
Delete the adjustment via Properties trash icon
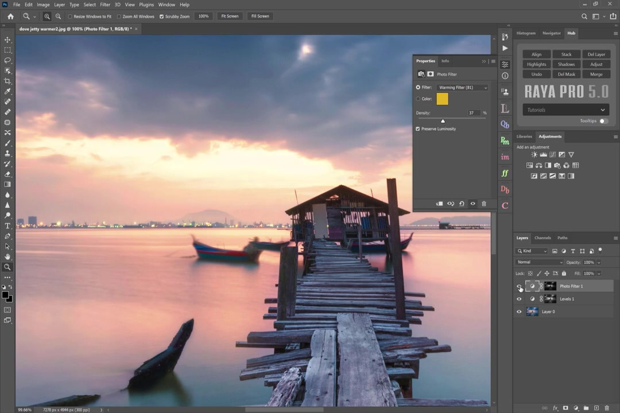click(483, 204)
